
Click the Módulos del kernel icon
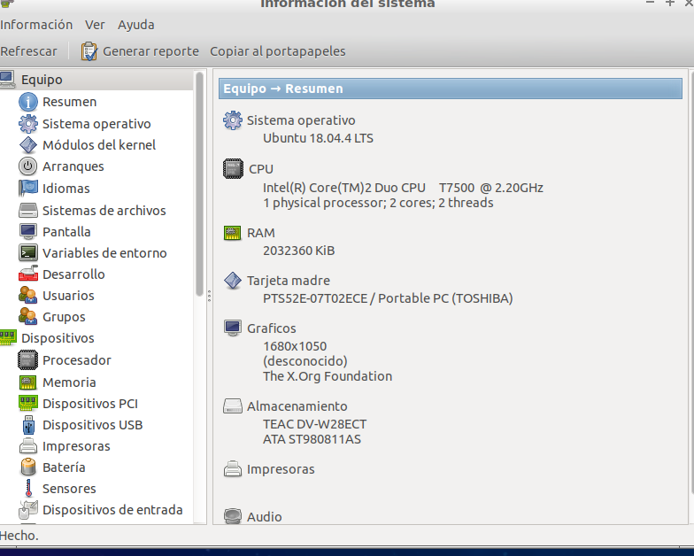[x=28, y=145]
